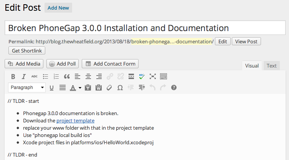Open the project template link

(x=75, y=120)
